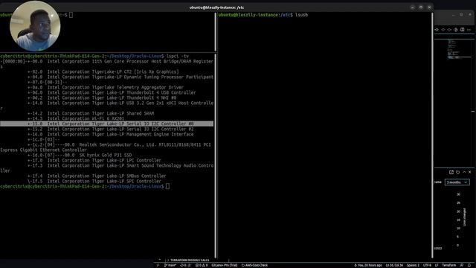The image size is (476, 268).
Task: Click the bottom-left terminal prompt cursor
Action: tap(167, 186)
